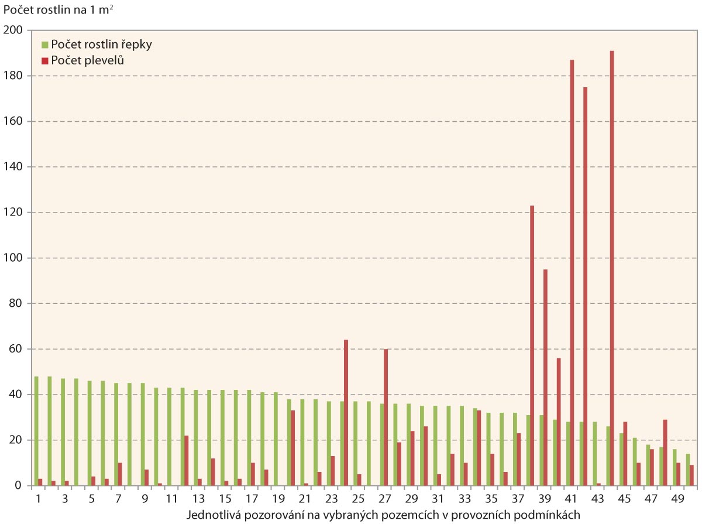Click the tallest red bar at observation 44
This screenshot has width=702, height=524.
pos(612,268)
